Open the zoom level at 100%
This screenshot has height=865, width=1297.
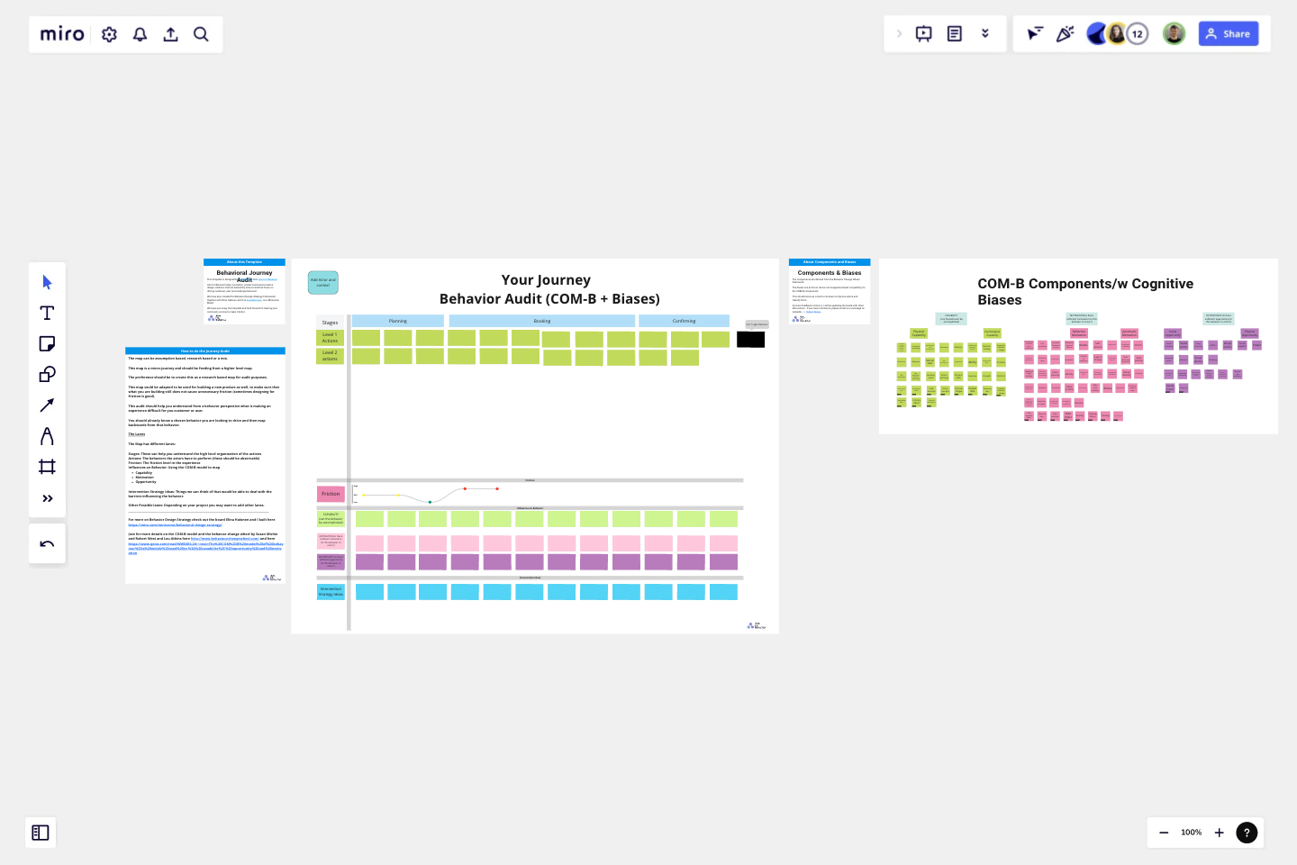pos(1191,833)
